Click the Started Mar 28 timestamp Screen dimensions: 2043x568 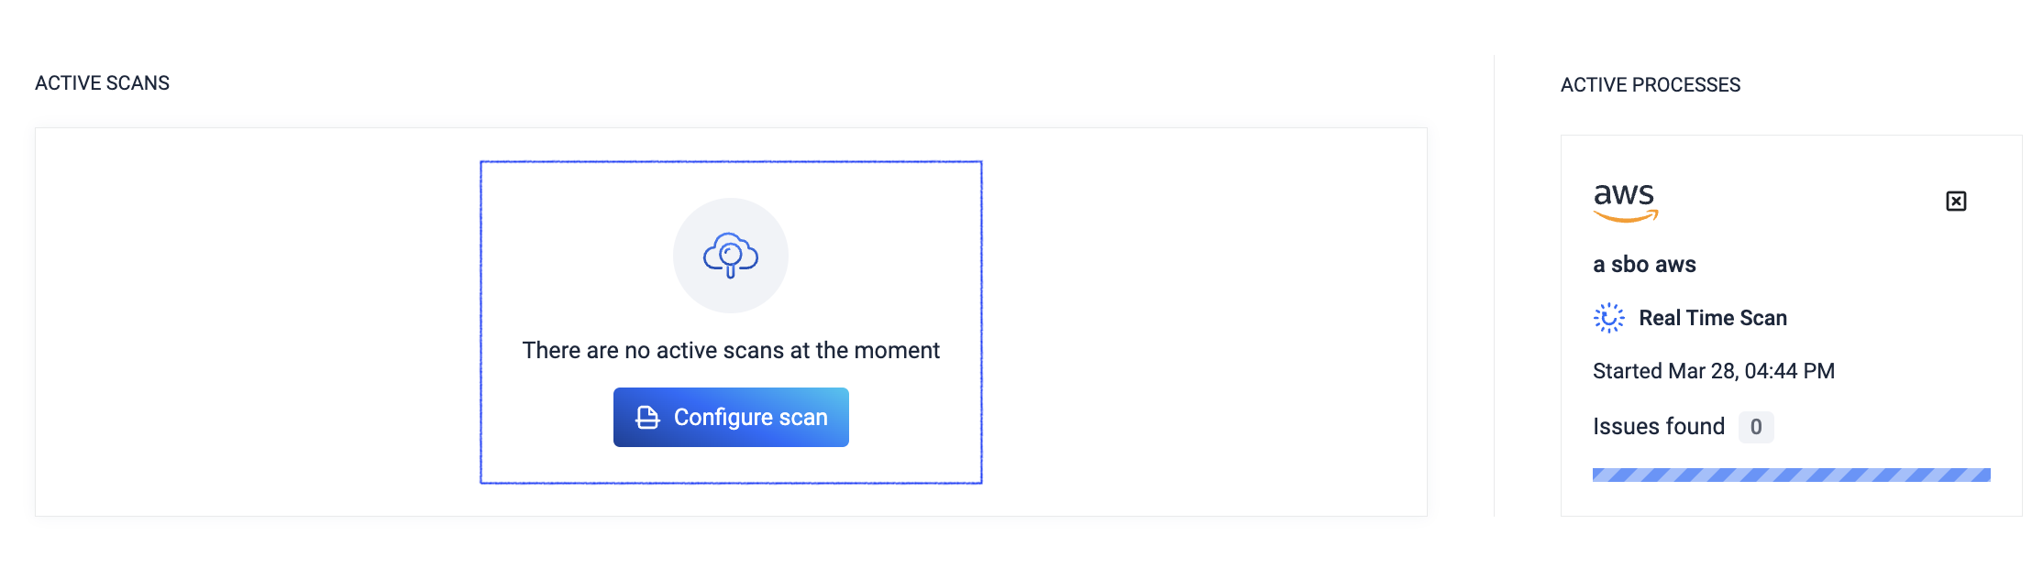point(1714,371)
